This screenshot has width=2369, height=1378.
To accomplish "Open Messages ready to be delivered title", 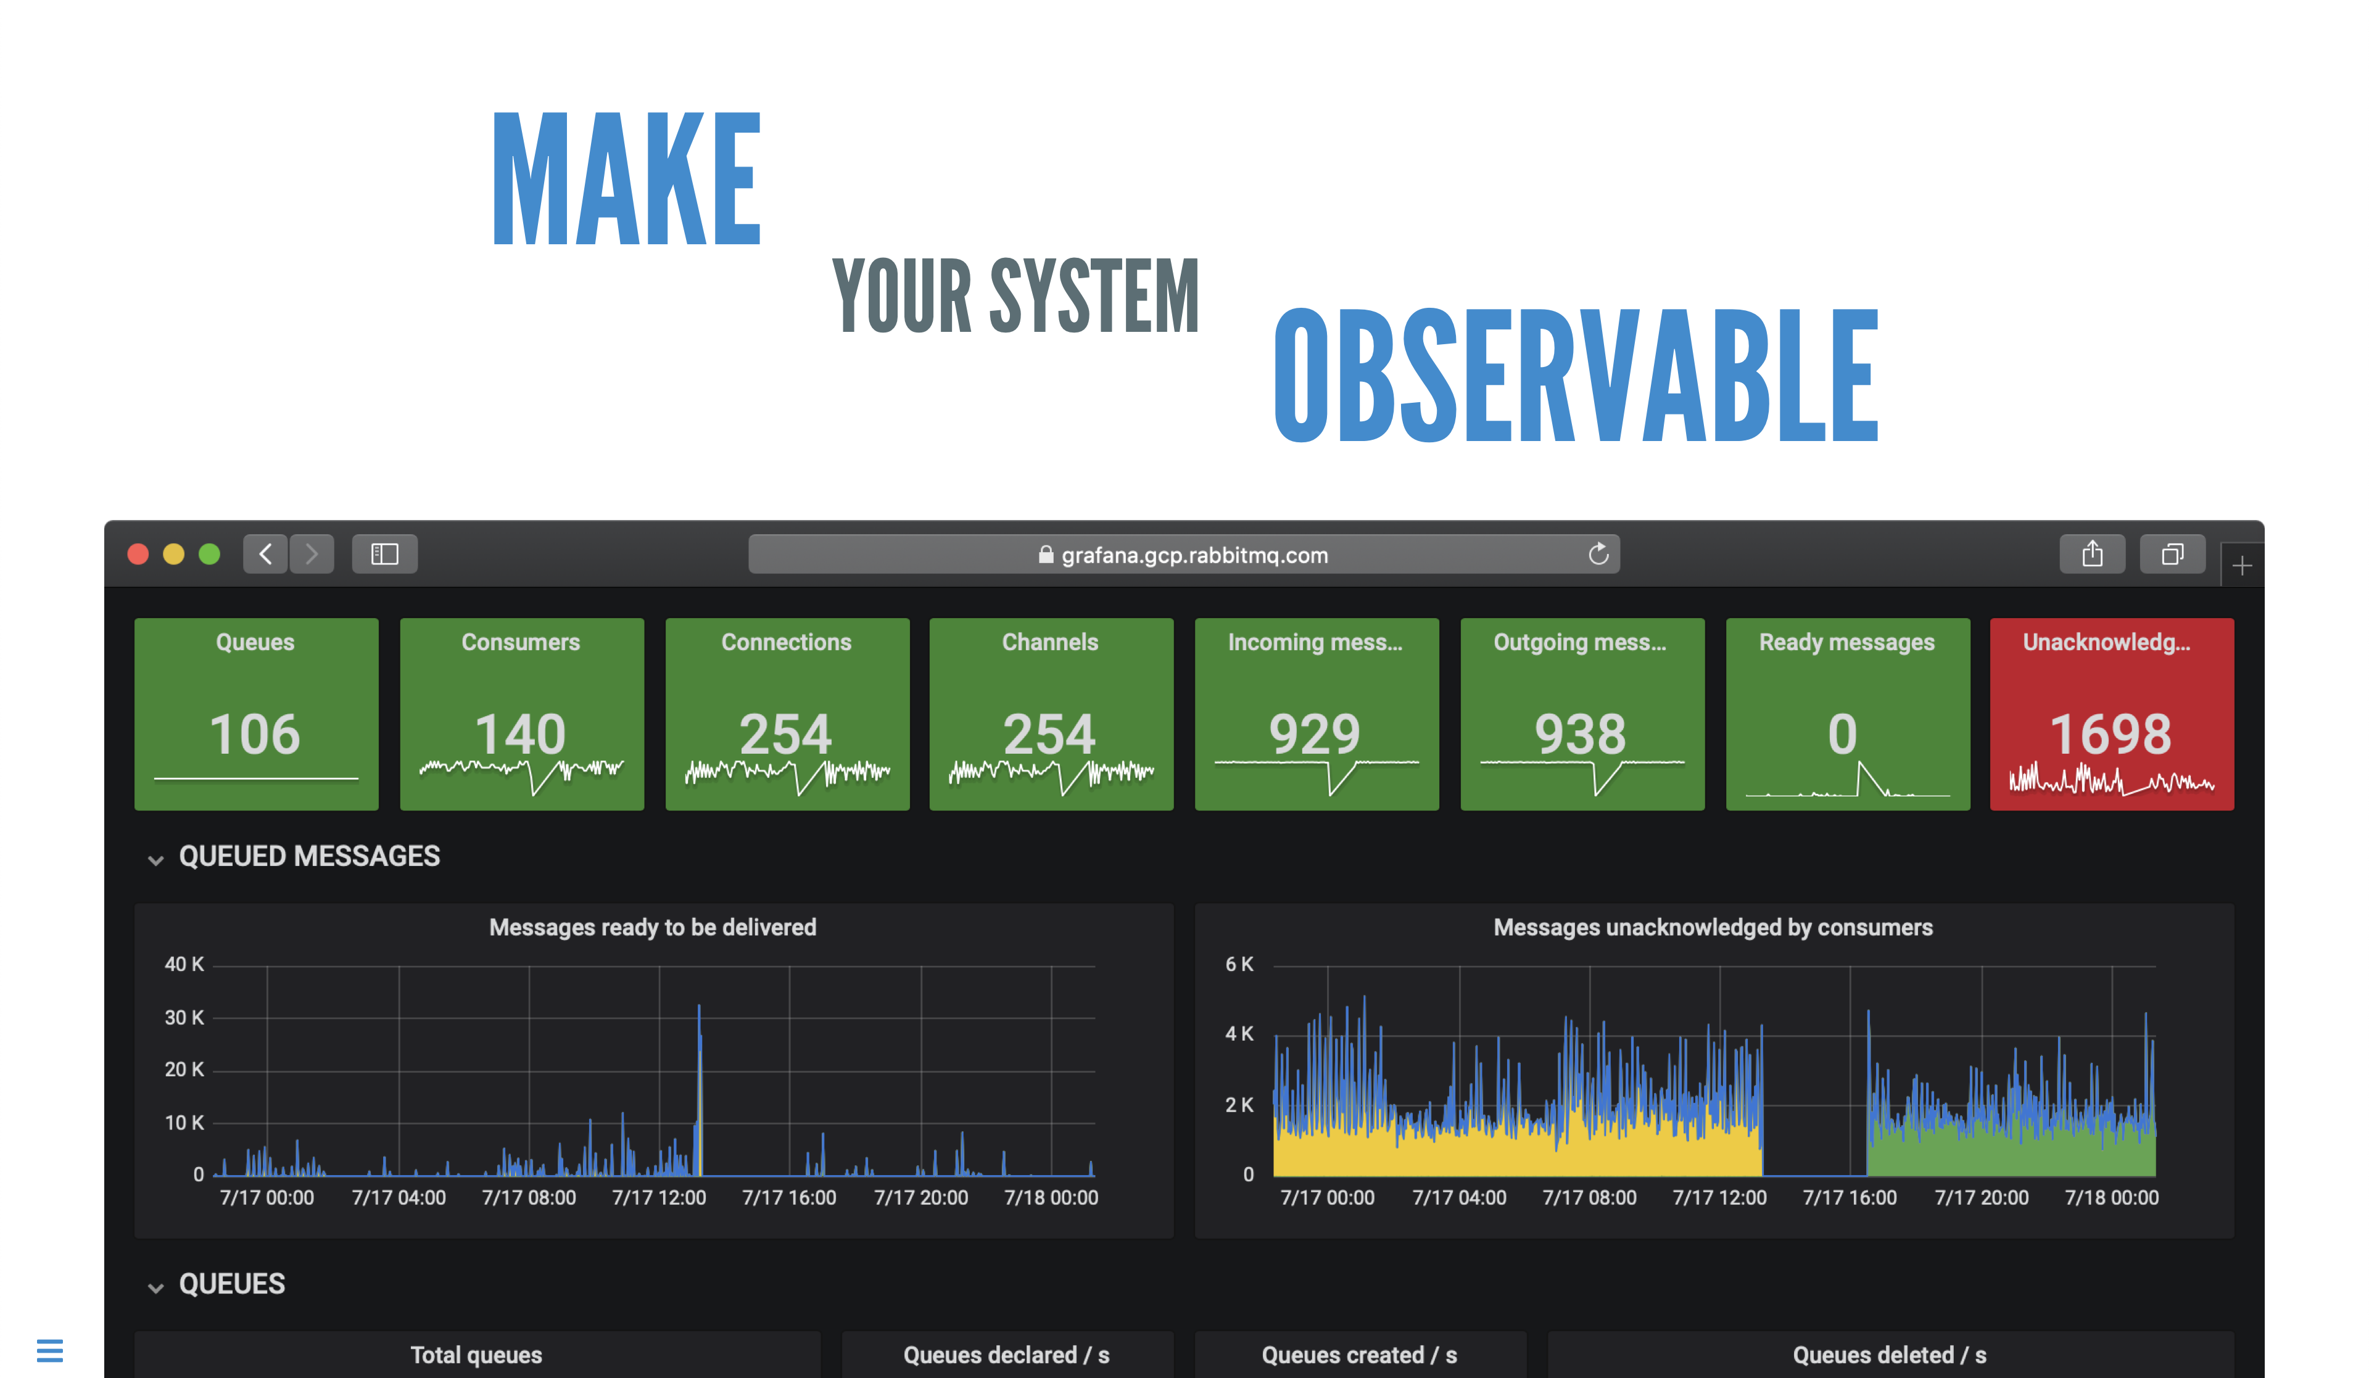I will [653, 928].
